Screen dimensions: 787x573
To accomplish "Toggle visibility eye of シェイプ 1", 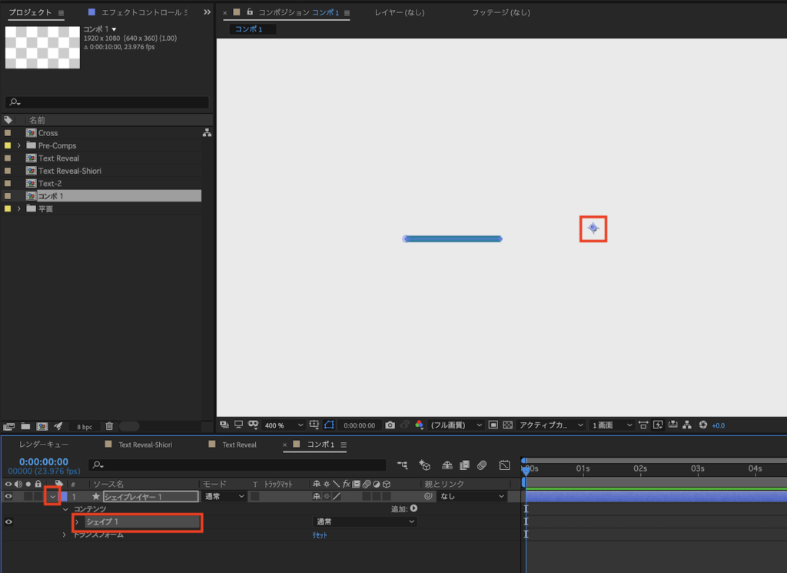I will (x=8, y=522).
